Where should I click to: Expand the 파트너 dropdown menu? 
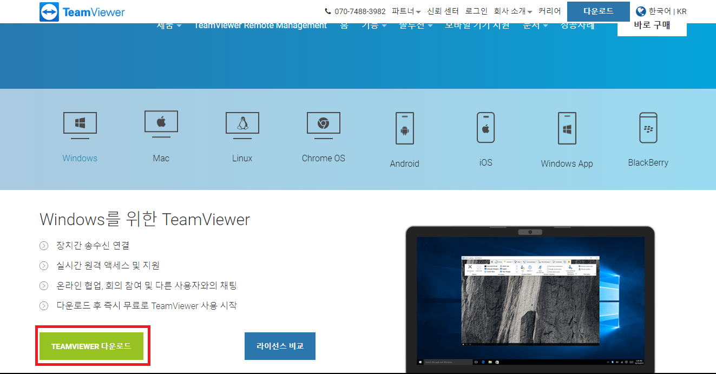[406, 11]
